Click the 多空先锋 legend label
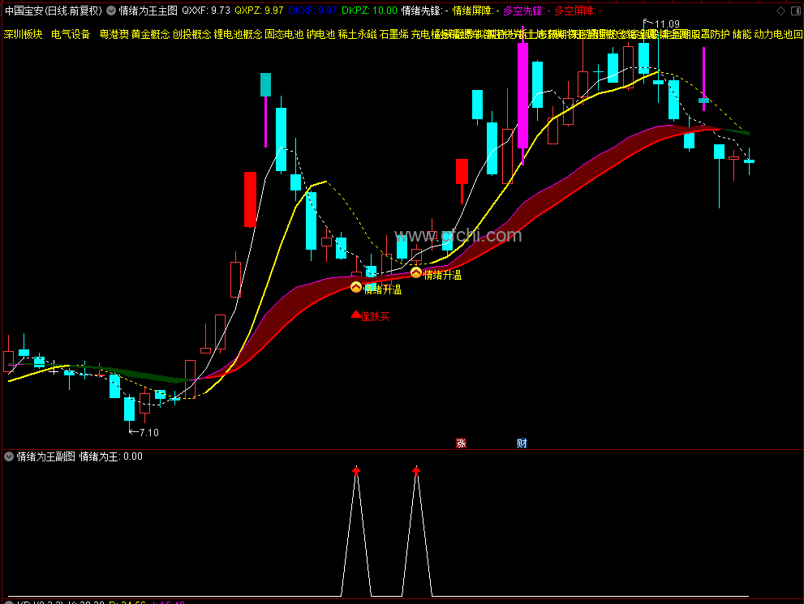The image size is (804, 604). point(527,11)
